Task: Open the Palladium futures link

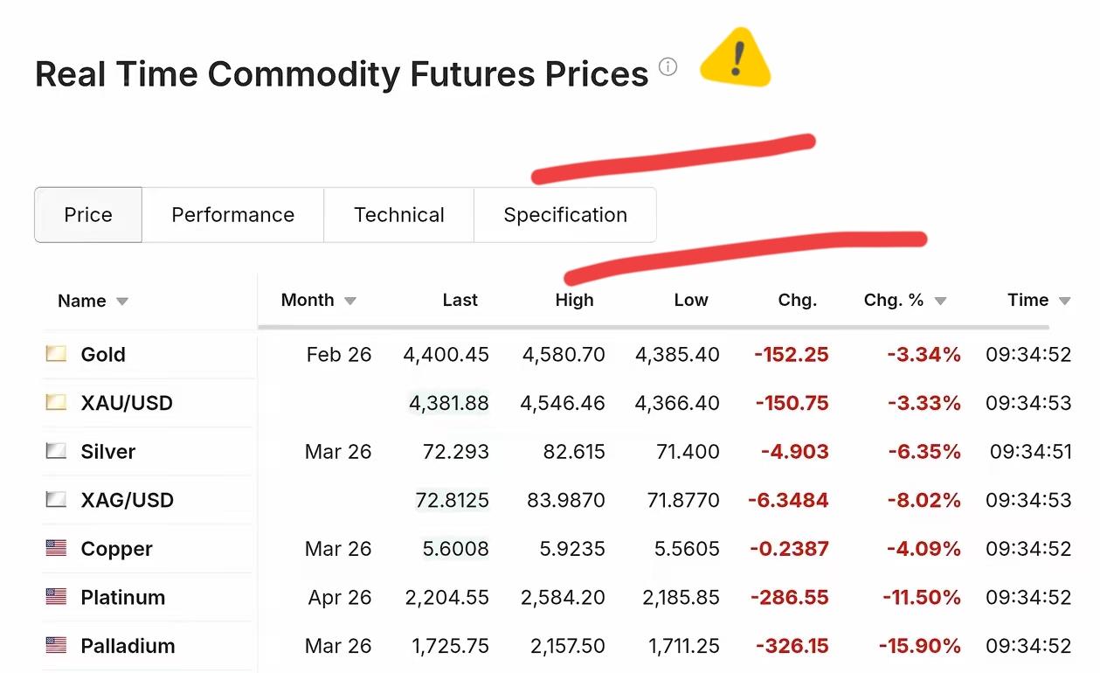Action: 128,647
